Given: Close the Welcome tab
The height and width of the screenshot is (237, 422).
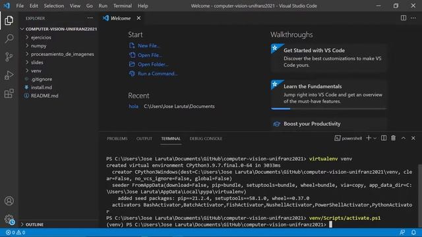Looking at the screenshot, I should 138,18.
